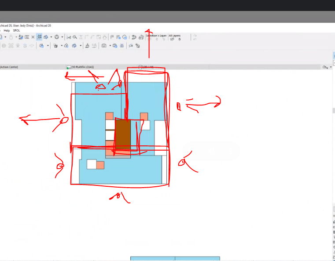Viewport: 335px width, 261px height.
Task: Open the Help menu
Action: click(x=7, y=30)
